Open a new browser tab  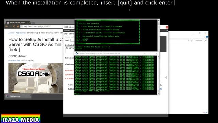(33, 23)
